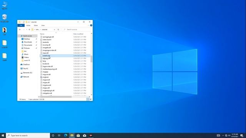
Task: Show hidden icons in system tray
Action: tap(223, 135)
